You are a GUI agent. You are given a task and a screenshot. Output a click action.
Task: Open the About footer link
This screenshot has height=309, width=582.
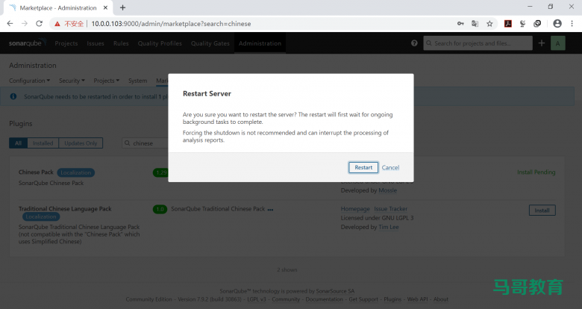(441, 299)
